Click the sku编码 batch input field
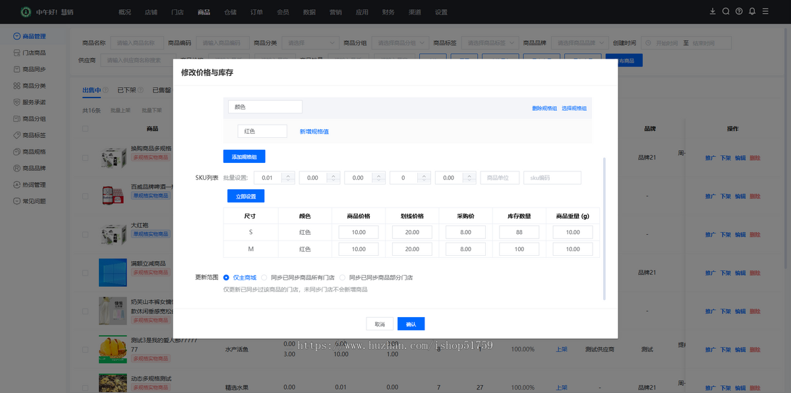 click(x=552, y=177)
